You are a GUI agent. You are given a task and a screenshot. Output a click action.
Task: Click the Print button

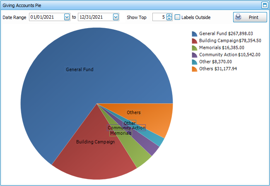coord(250,17)
